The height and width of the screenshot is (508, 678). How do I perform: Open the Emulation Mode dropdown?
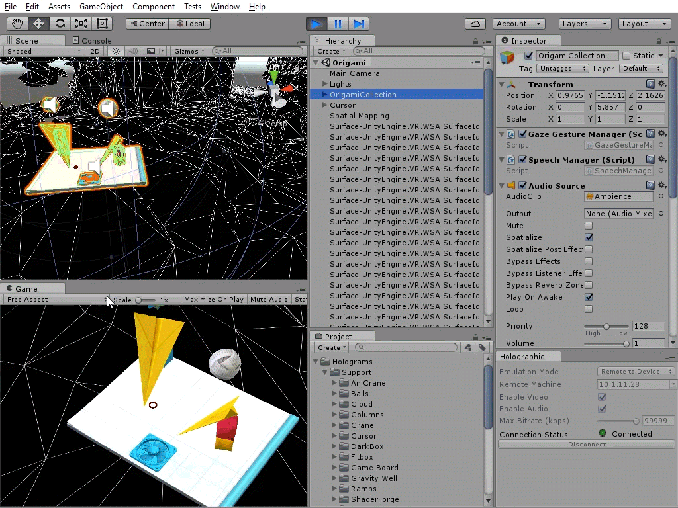636,372
